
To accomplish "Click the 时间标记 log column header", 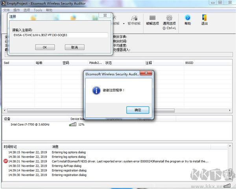I will click(x=27, y=146).
